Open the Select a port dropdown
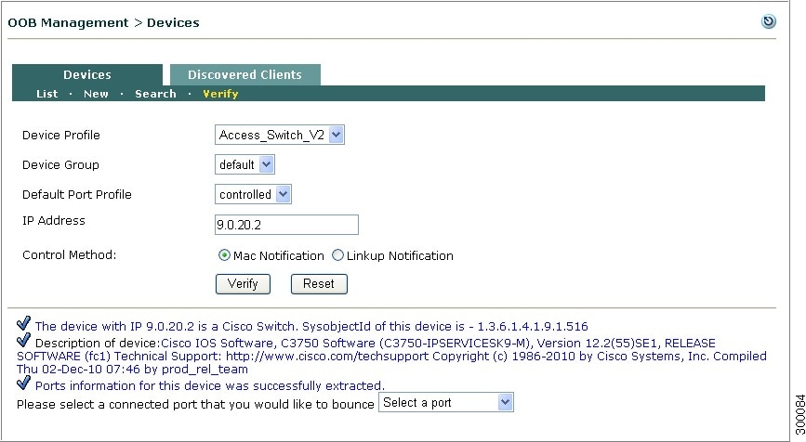This screenshot has width=806, height=442. 445,402
